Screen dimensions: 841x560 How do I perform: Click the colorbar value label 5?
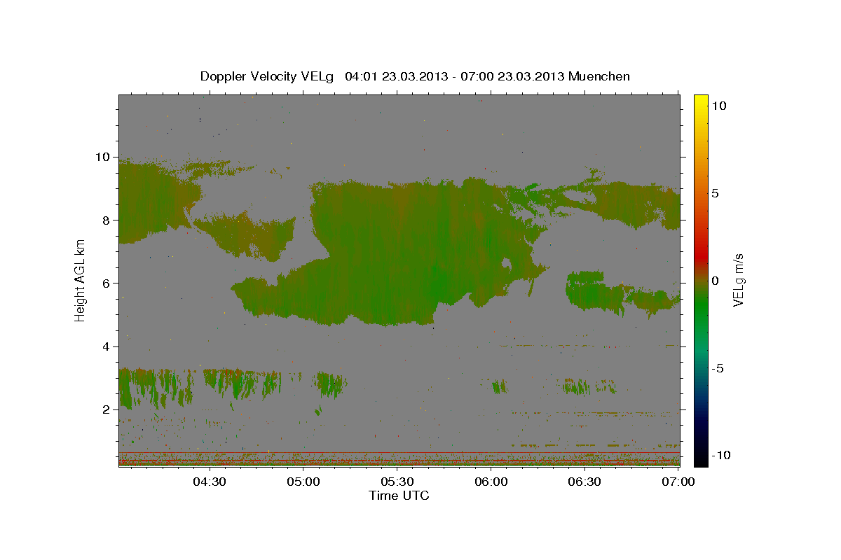tap(715, 192)
